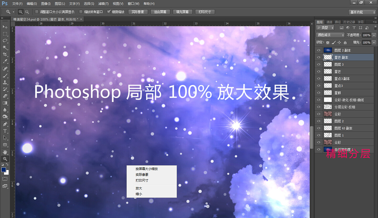The height and width of the screenshot is (218, 378).
Task: Hide the 分层云彩-反相 layer
Action: tap(319, 107)
